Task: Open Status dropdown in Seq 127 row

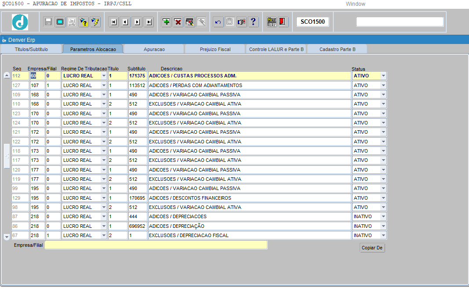Action: coord(383,86)
